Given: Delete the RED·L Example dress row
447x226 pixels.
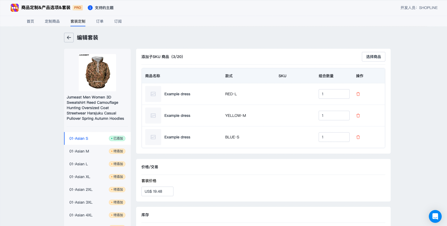Looking at the screenshot, I should coord(358,94).
